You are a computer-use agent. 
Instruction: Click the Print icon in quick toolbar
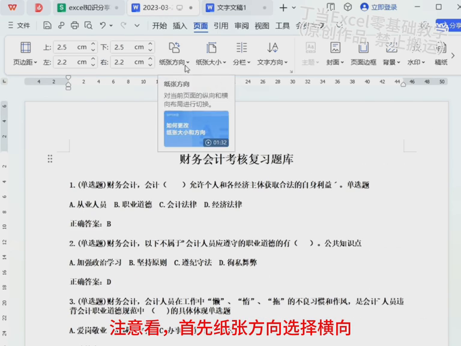point(74,26)
